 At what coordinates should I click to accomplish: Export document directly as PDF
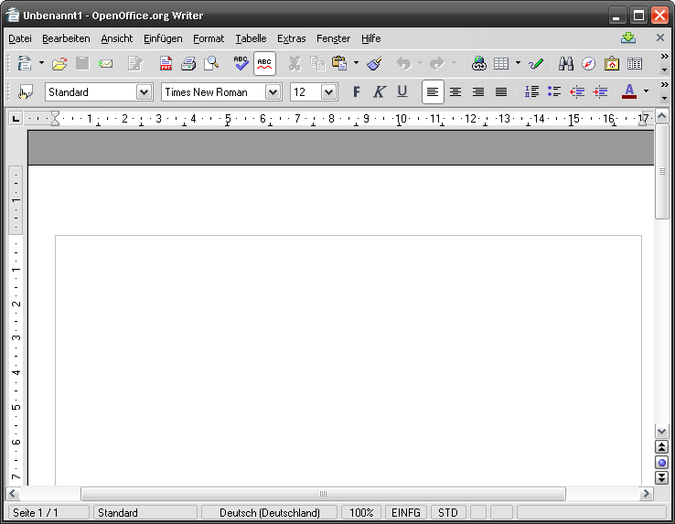pyautogui.click(x=166, y=64)
